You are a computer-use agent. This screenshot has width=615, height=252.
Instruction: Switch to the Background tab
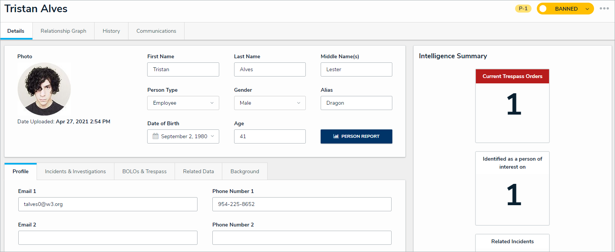245,172
